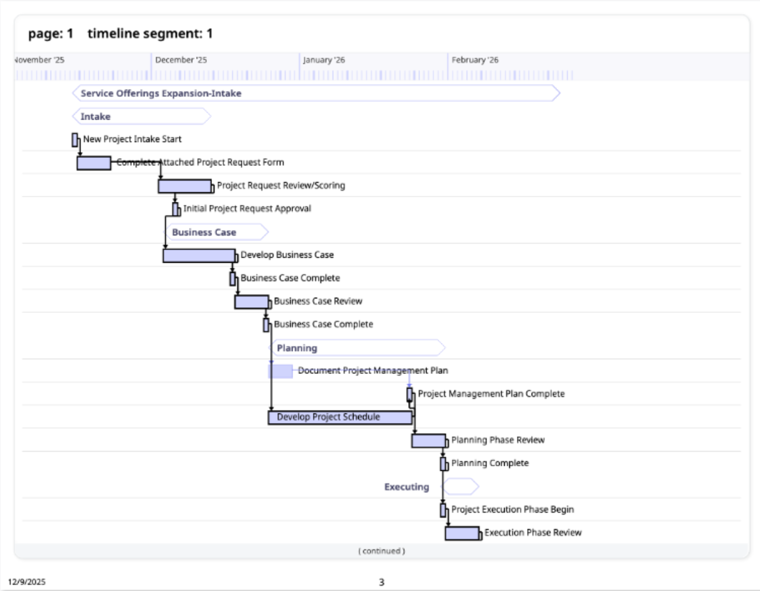Screen dimensions: 760x591
Task: Click the Develop Business Case task bar
Action: coord(198,255)
